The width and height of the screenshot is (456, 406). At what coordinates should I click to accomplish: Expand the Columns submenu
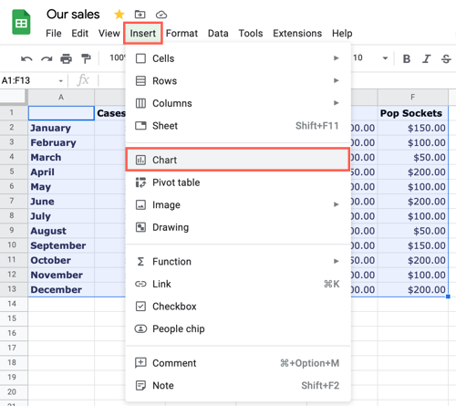coord(238,103)
